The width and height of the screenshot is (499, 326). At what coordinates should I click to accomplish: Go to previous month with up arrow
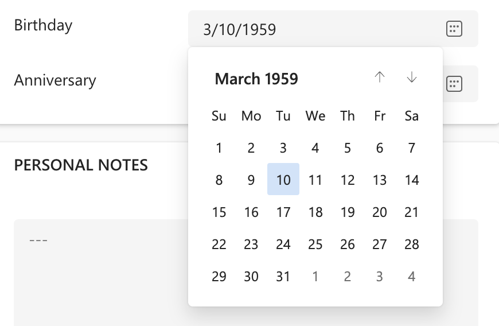tap(379, 77)
